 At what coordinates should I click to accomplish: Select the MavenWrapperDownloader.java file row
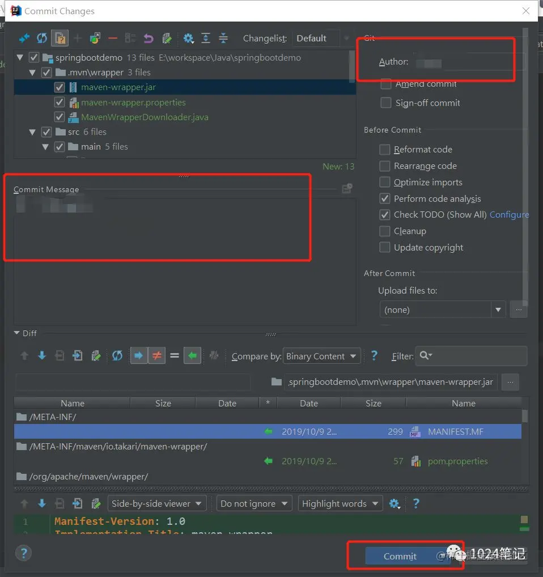click(x=185, y=117)
